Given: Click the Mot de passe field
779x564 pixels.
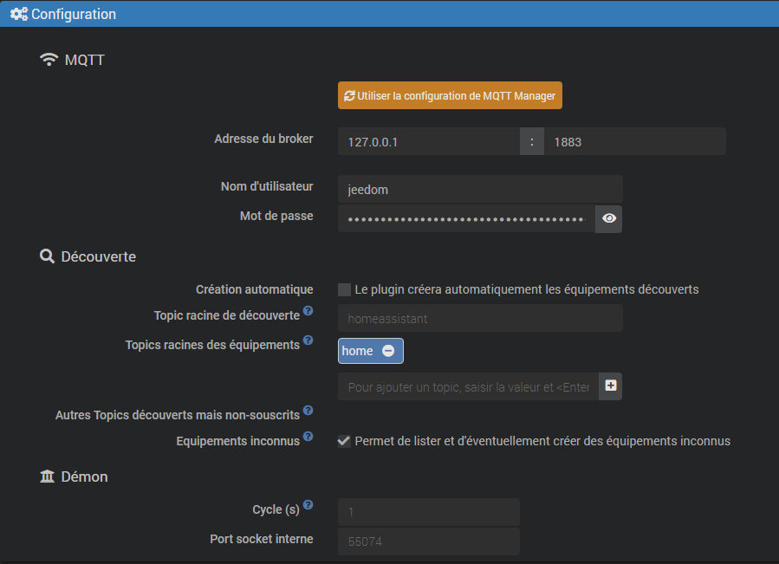Looking at the screenshot, I should coord(466,219).
